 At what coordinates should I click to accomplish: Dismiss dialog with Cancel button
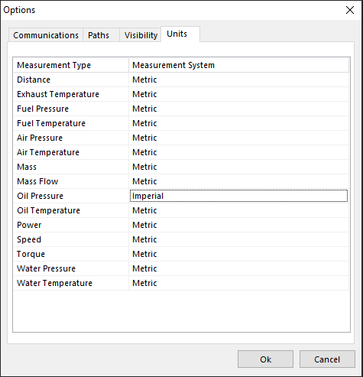click(x=327, y=359)
